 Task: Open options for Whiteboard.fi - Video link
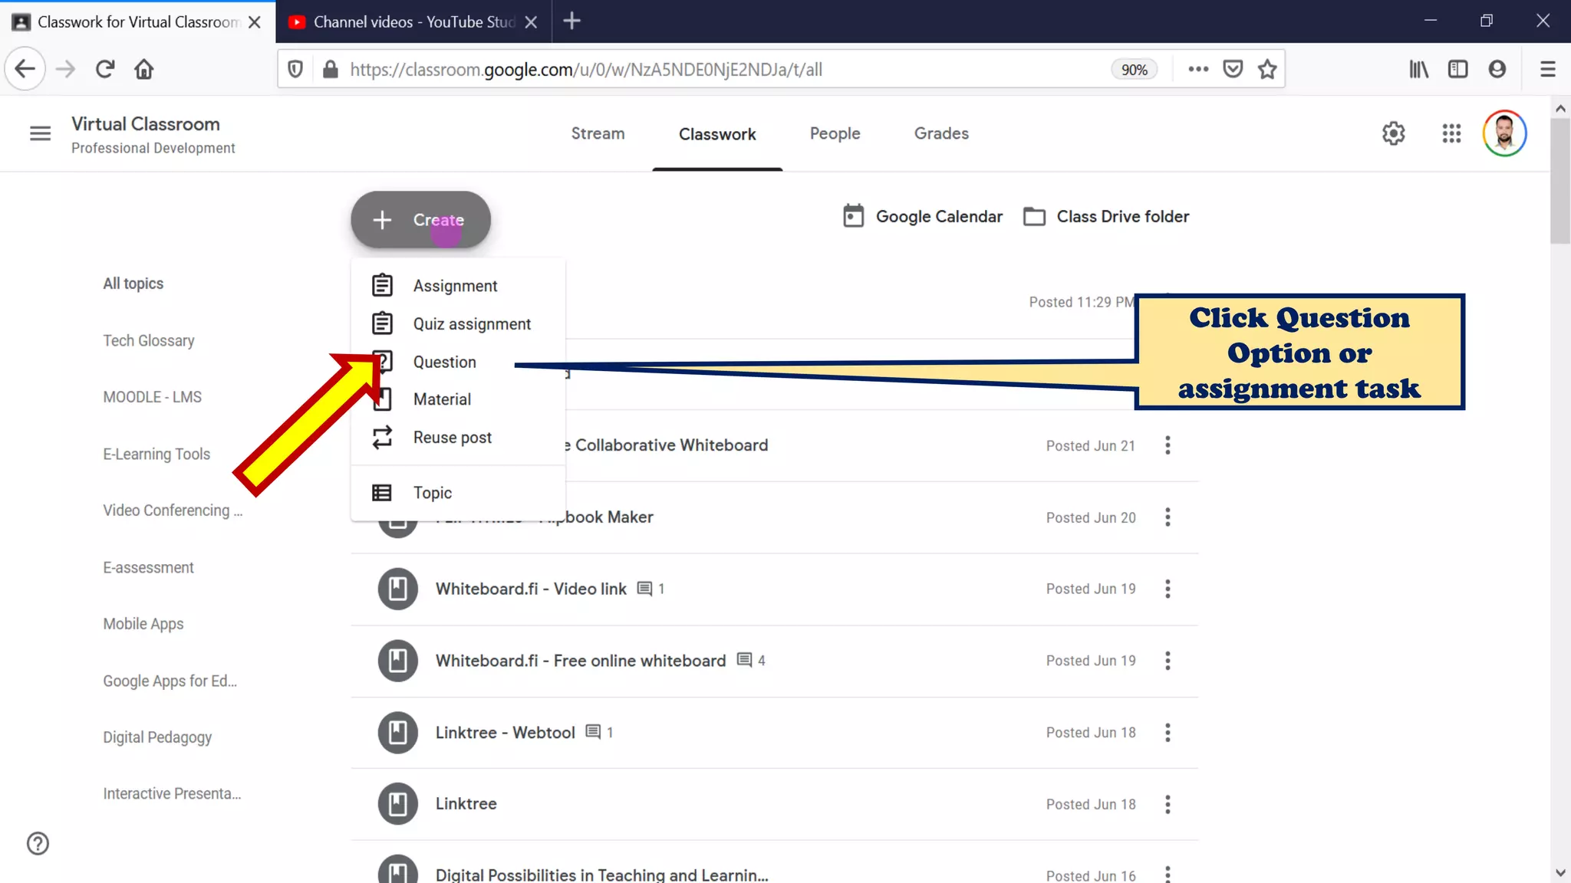(x=1168, y=589)
